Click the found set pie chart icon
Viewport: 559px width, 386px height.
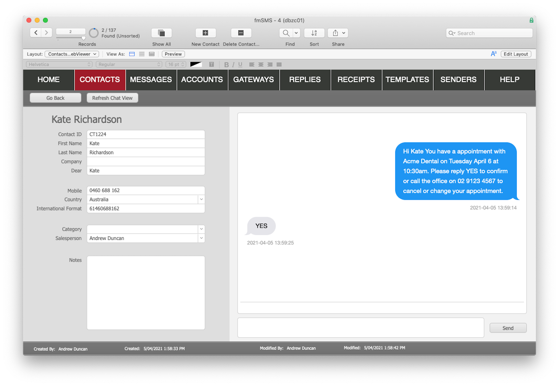pos(94,33)
